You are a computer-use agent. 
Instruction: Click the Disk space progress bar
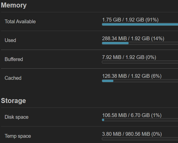click(x=140, y=120)
